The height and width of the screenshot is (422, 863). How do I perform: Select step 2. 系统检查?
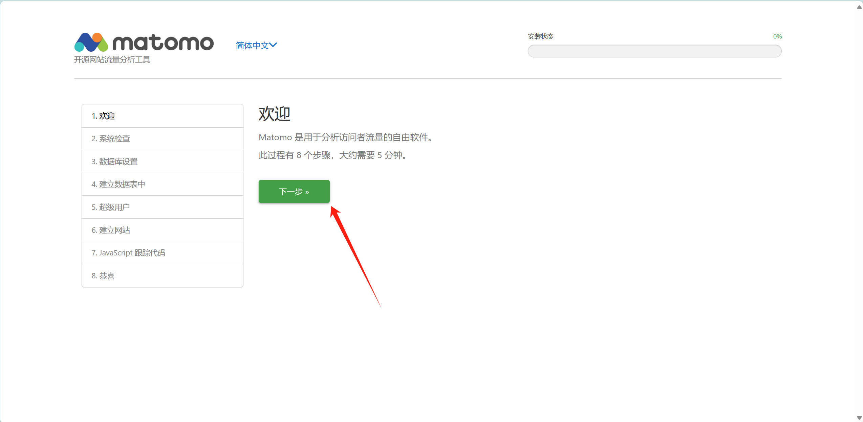111,139
